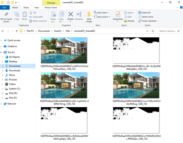
Task: Select the first villa pool render thumbnail
Action: click(x=64, y=50)
